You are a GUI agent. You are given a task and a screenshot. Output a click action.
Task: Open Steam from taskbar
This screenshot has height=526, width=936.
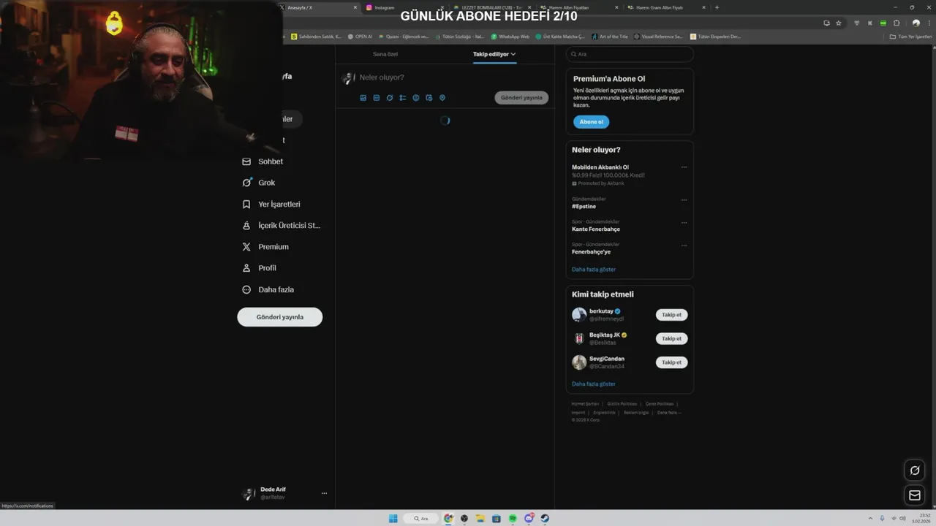click(545, 519)
